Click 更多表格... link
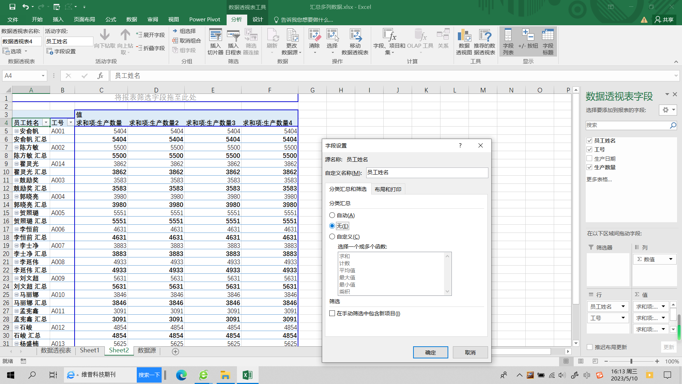 click(x=599, y=179)
